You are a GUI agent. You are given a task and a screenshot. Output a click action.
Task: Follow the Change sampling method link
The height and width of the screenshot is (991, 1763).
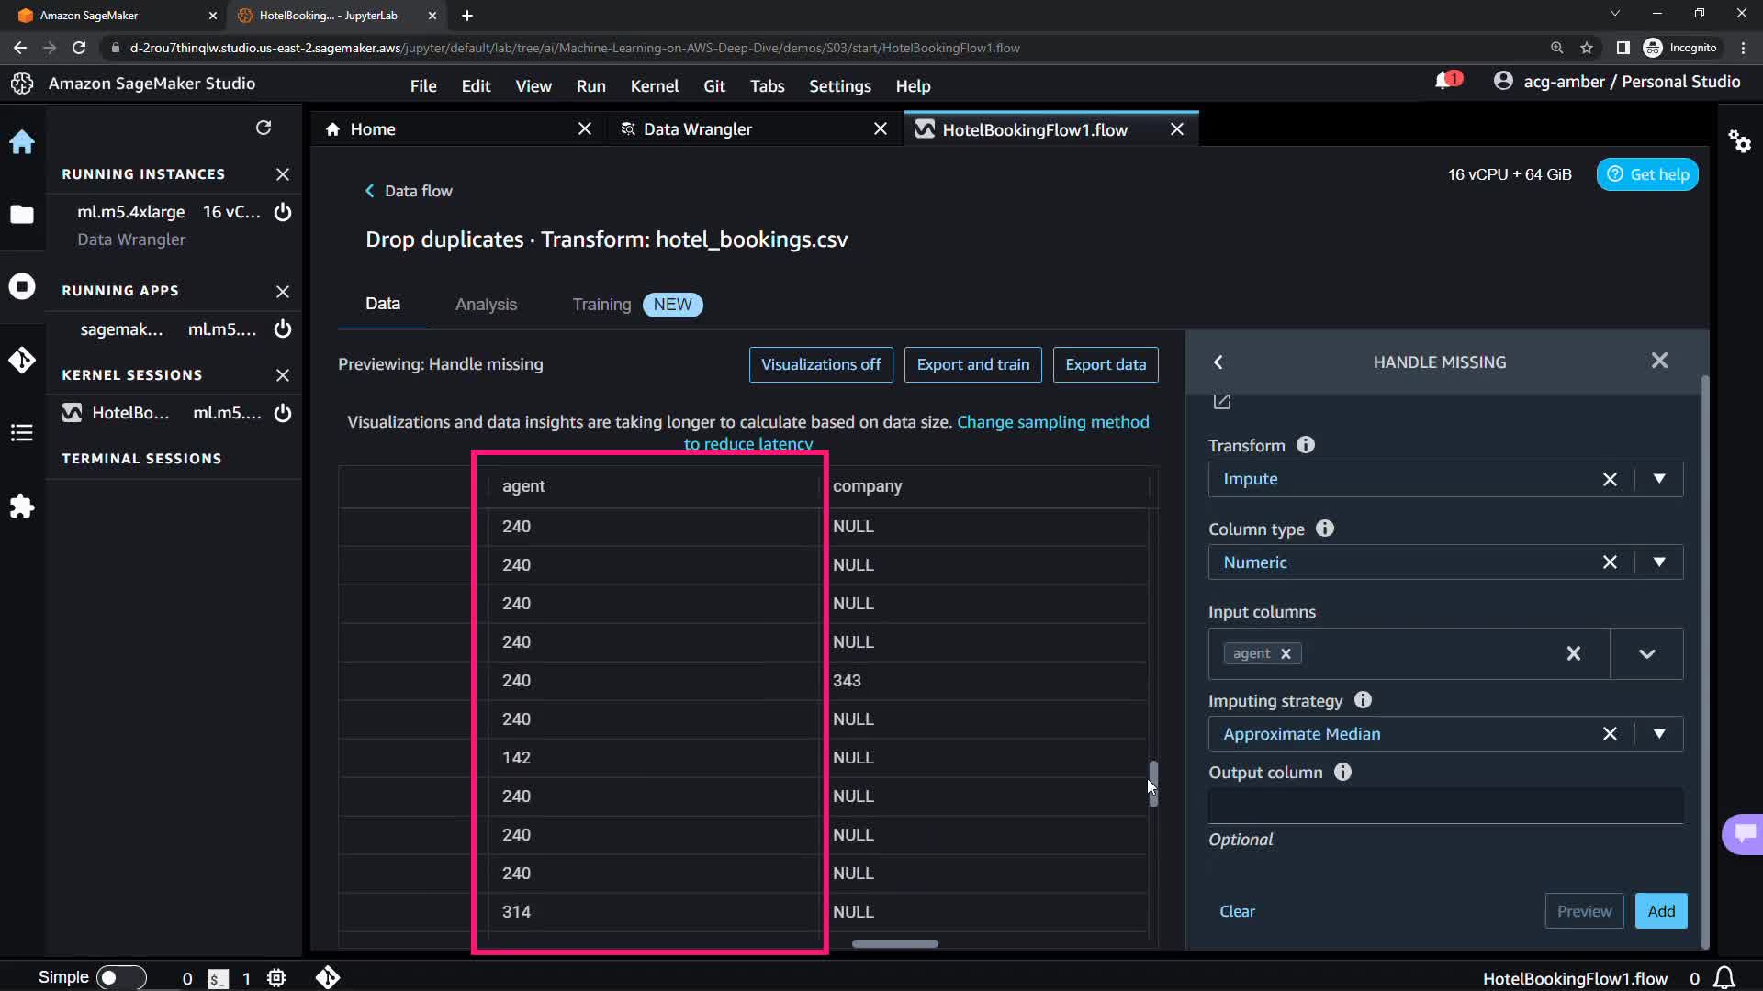coord(1052,422)
